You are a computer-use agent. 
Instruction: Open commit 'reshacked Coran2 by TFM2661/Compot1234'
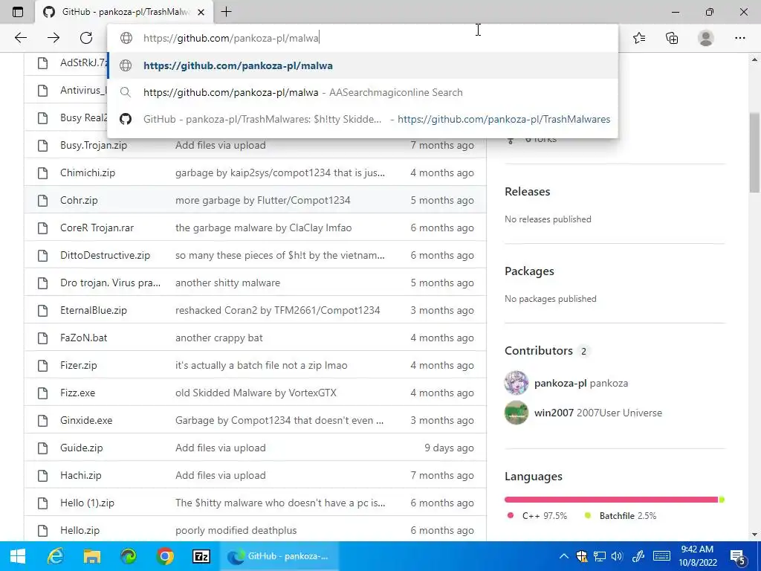[x=278, y=310]
